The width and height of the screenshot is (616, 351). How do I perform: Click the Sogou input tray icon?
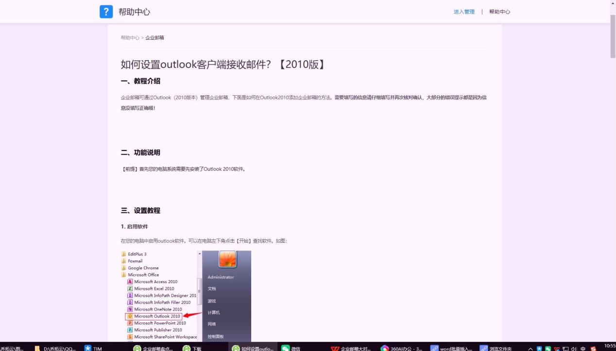594,348
